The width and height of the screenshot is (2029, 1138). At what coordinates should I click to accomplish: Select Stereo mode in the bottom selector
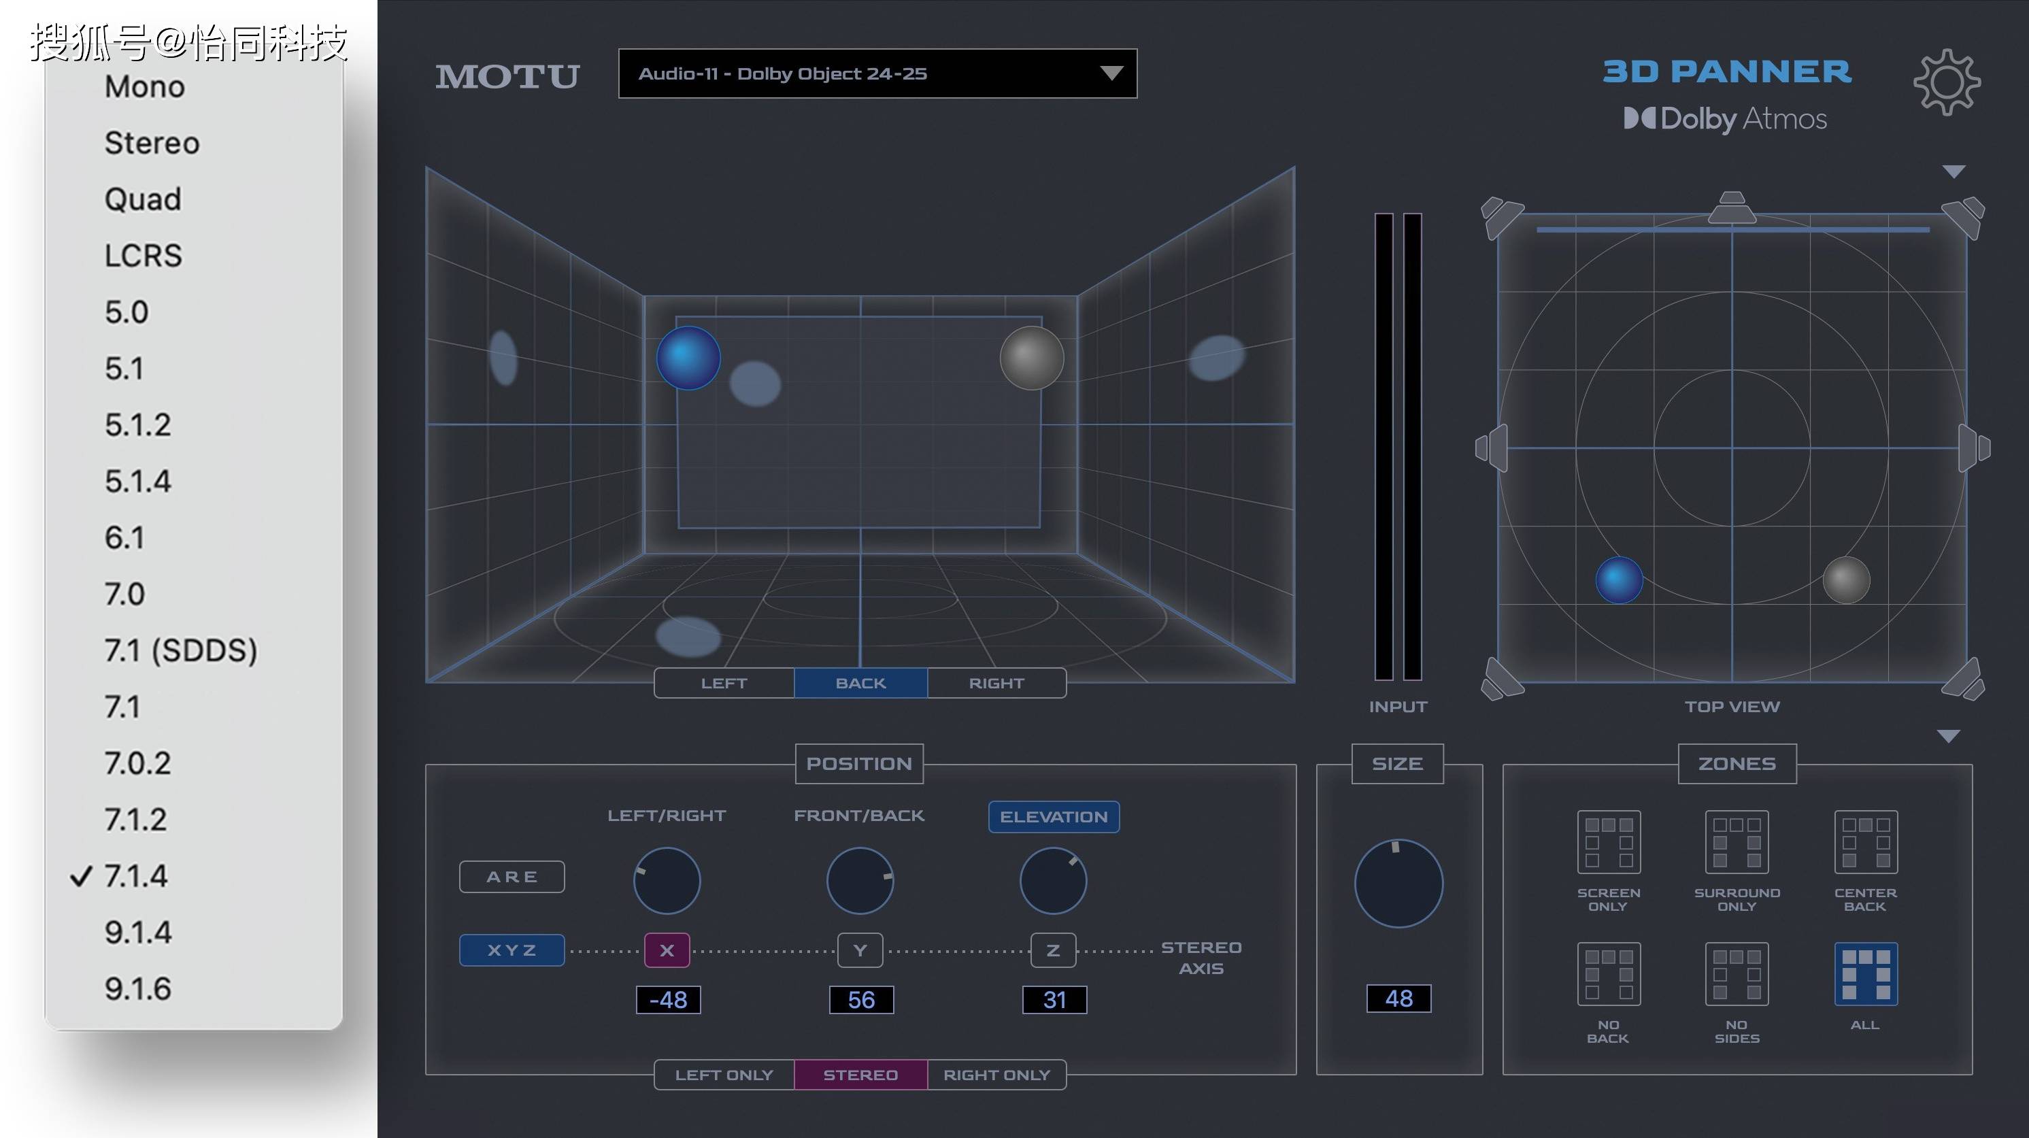coord(861,1075)
